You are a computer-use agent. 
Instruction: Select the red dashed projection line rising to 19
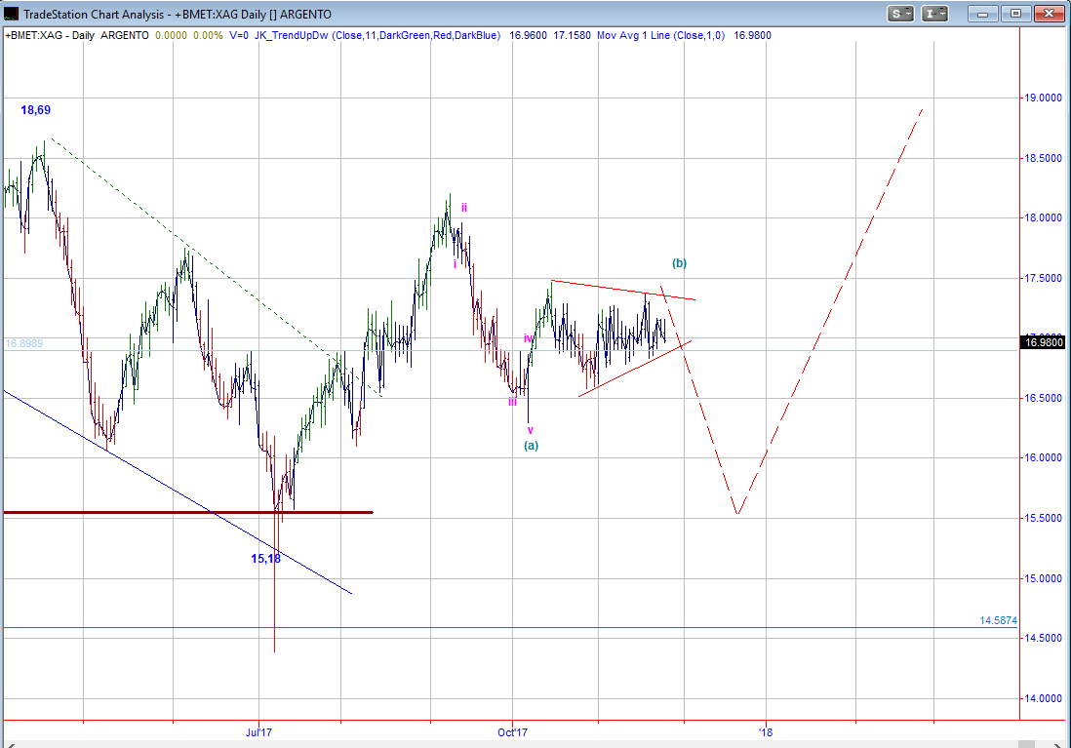(830, 311)
